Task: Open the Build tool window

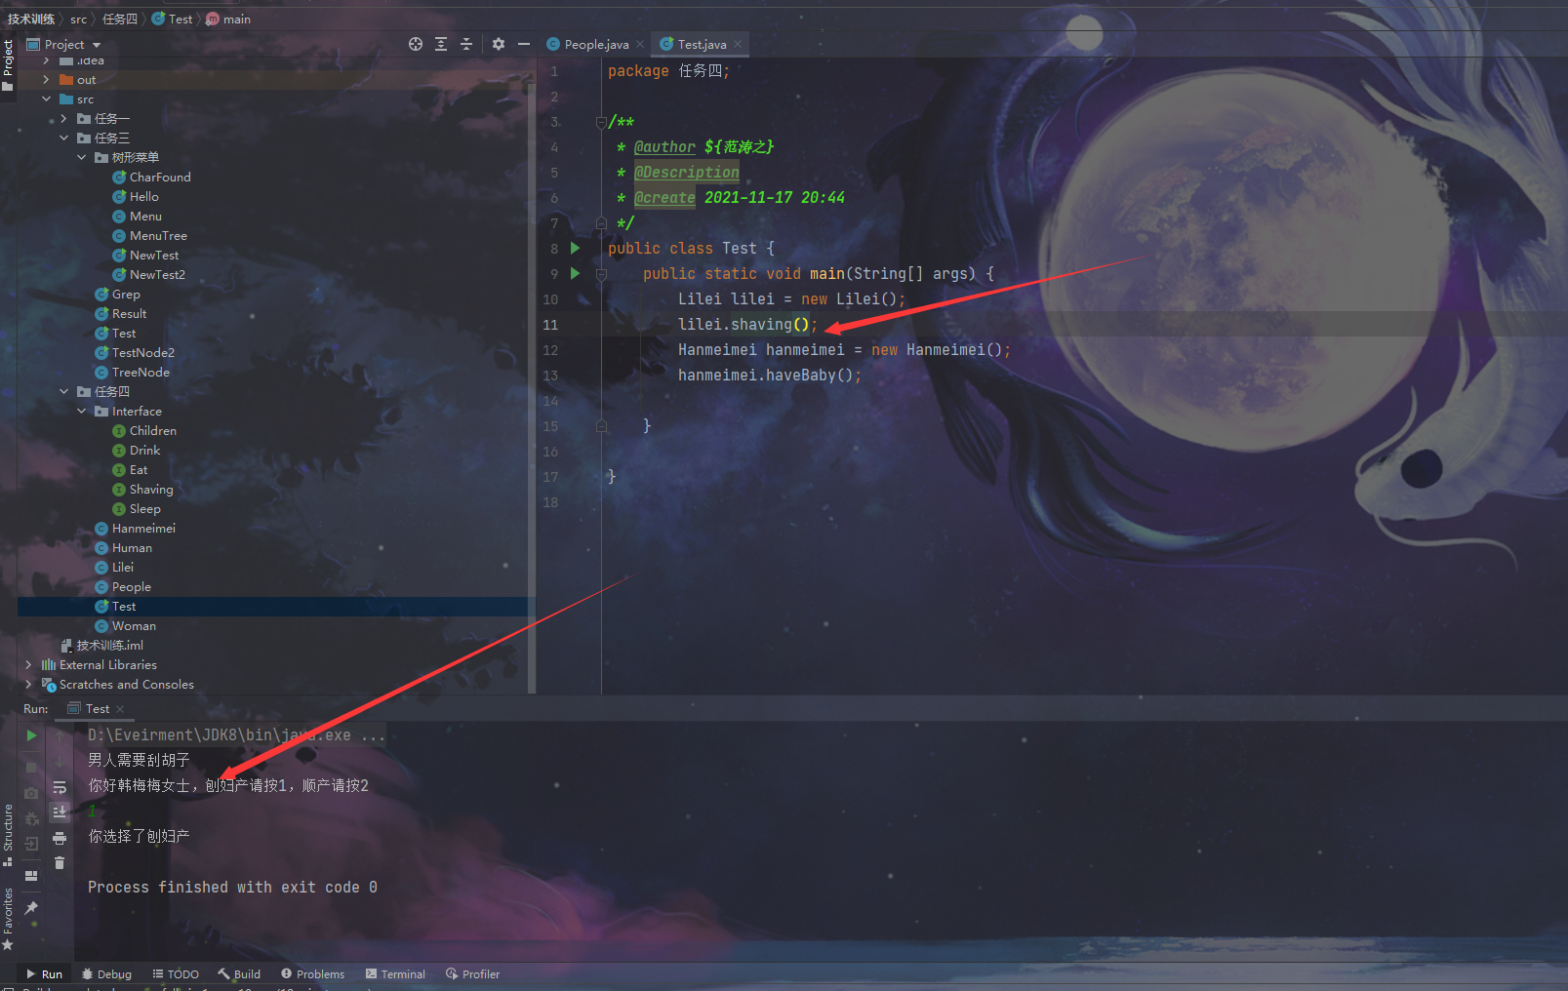Action: coord(239,973)
